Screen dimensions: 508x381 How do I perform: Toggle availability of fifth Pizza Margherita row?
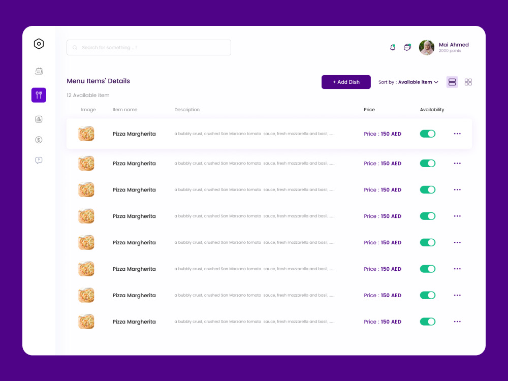(x=427, y=242)
